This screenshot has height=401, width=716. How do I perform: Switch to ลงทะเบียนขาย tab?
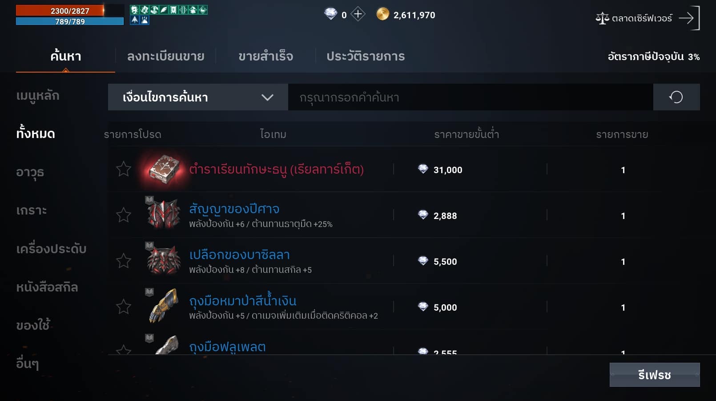[165, 56]
